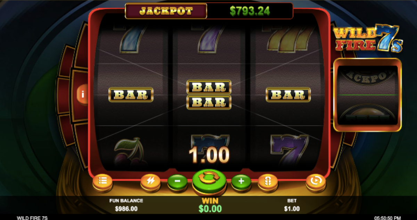The image size is (417, 220).
Task: Click the Wild Fire 7s logo
Action: (368, 39)
